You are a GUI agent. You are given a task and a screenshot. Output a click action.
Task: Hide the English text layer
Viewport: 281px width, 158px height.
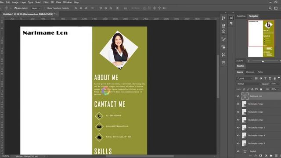pyautogui.click(x=238, y=151)
